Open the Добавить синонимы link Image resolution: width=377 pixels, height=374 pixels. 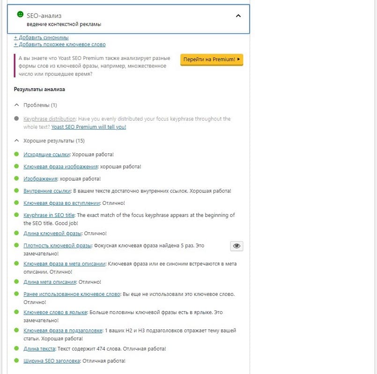[41, 38]
